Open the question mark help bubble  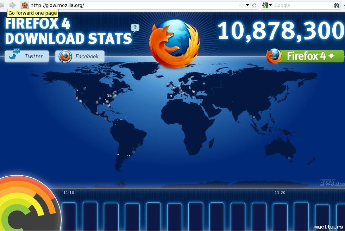pyautogui.click(x=135, y=28)
